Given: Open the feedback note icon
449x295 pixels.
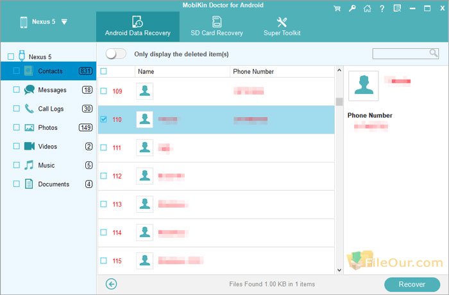Looking at the screenshot, I should (x=397, y=8).
